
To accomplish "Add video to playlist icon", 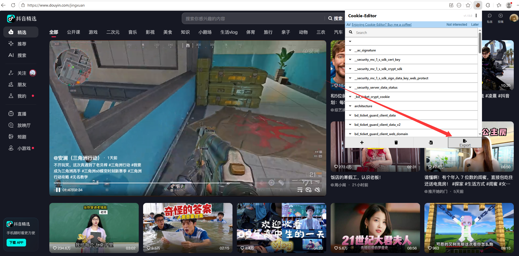I will 300,190.
